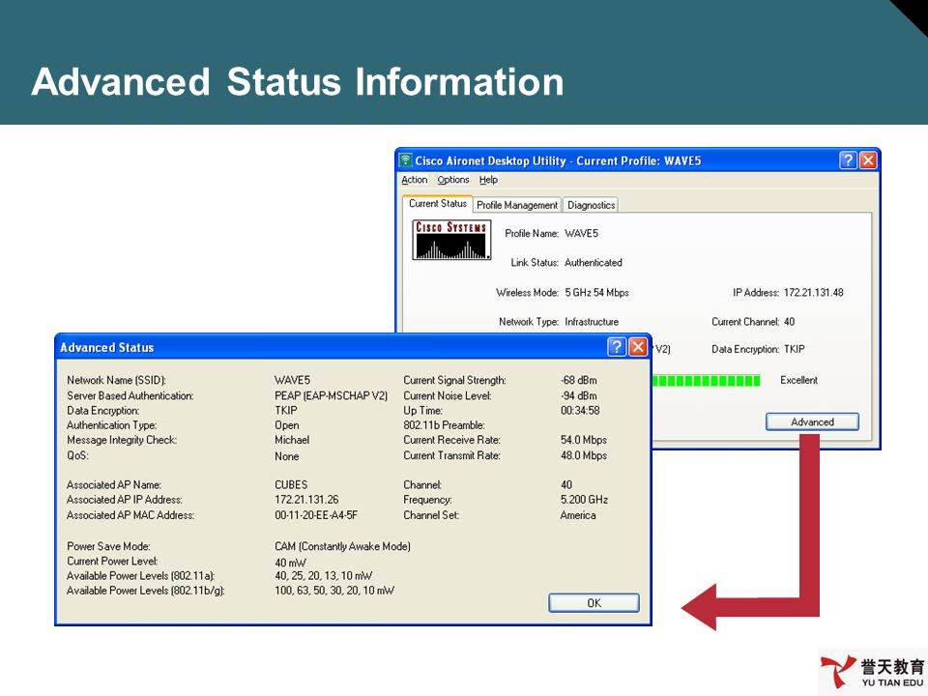Click the AP IP address 172.21.131.26
Screen dimensions: 928x696
click(306, 500)
